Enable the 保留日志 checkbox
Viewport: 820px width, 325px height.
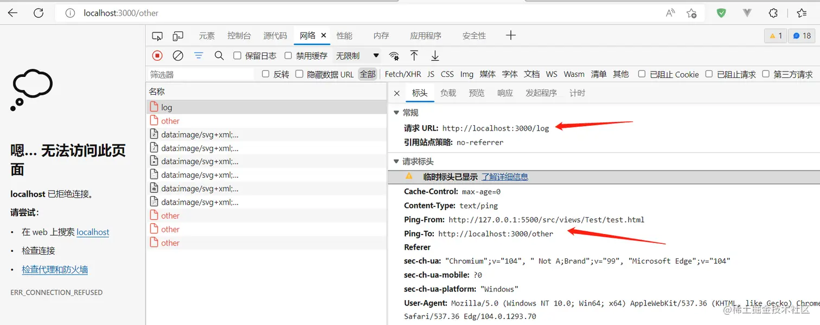pos(237,55)
